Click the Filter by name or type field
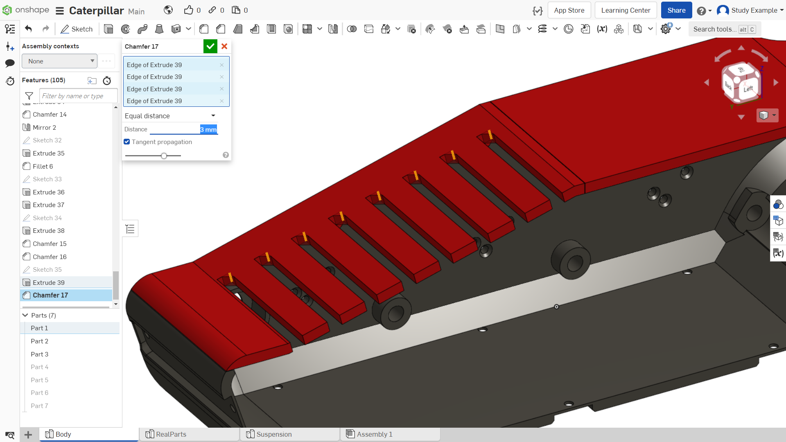Viewport: 786px width, 442px height. coord(78,96)
